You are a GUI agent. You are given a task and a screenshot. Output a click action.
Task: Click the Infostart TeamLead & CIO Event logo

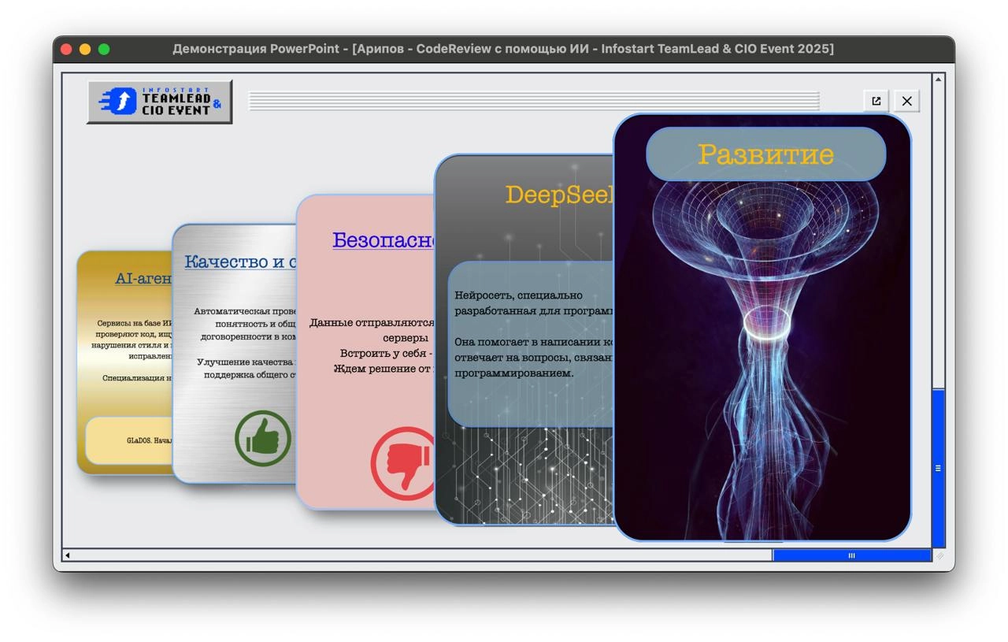(159, 102)
